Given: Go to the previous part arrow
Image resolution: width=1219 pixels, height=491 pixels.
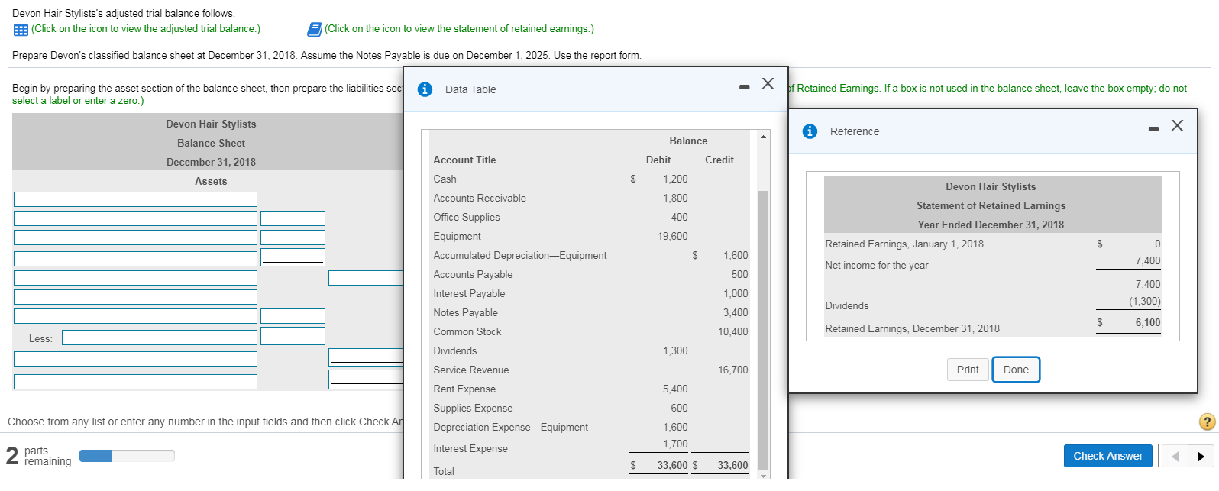Looking at the screenshot, I should (x=1175, y=457).
